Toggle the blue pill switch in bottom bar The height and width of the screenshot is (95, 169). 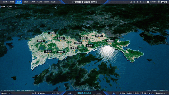[x=114, y=93]
